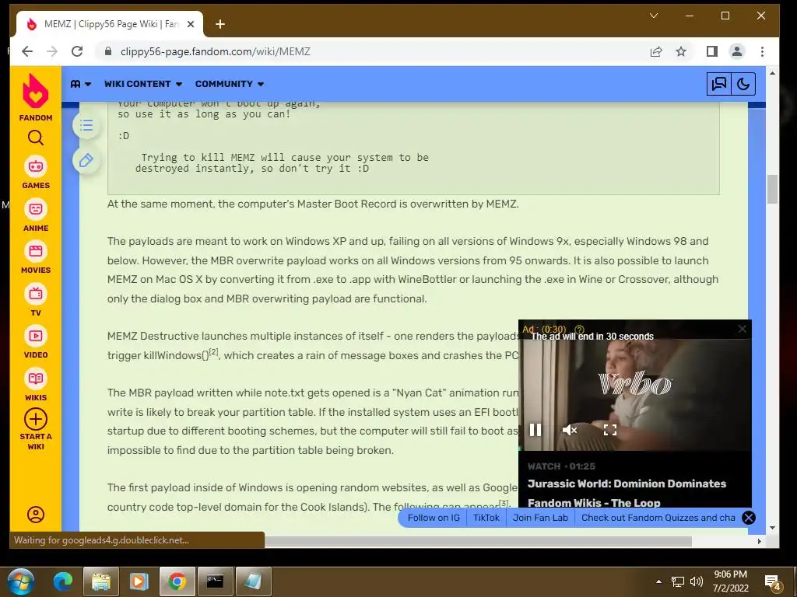797x597 pixels.
Task: Go forward to the next page
Action: [52, 51]
